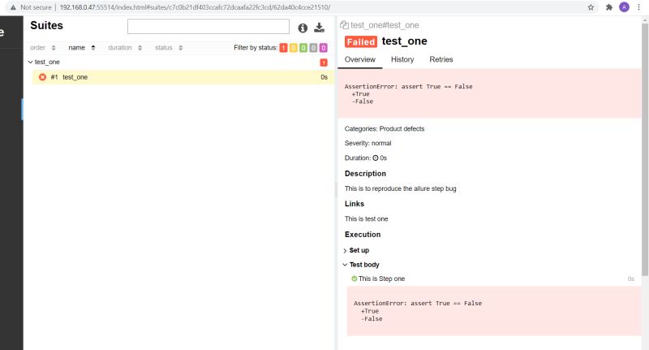Click 'Severity: normal' text

tap(368, 143)
